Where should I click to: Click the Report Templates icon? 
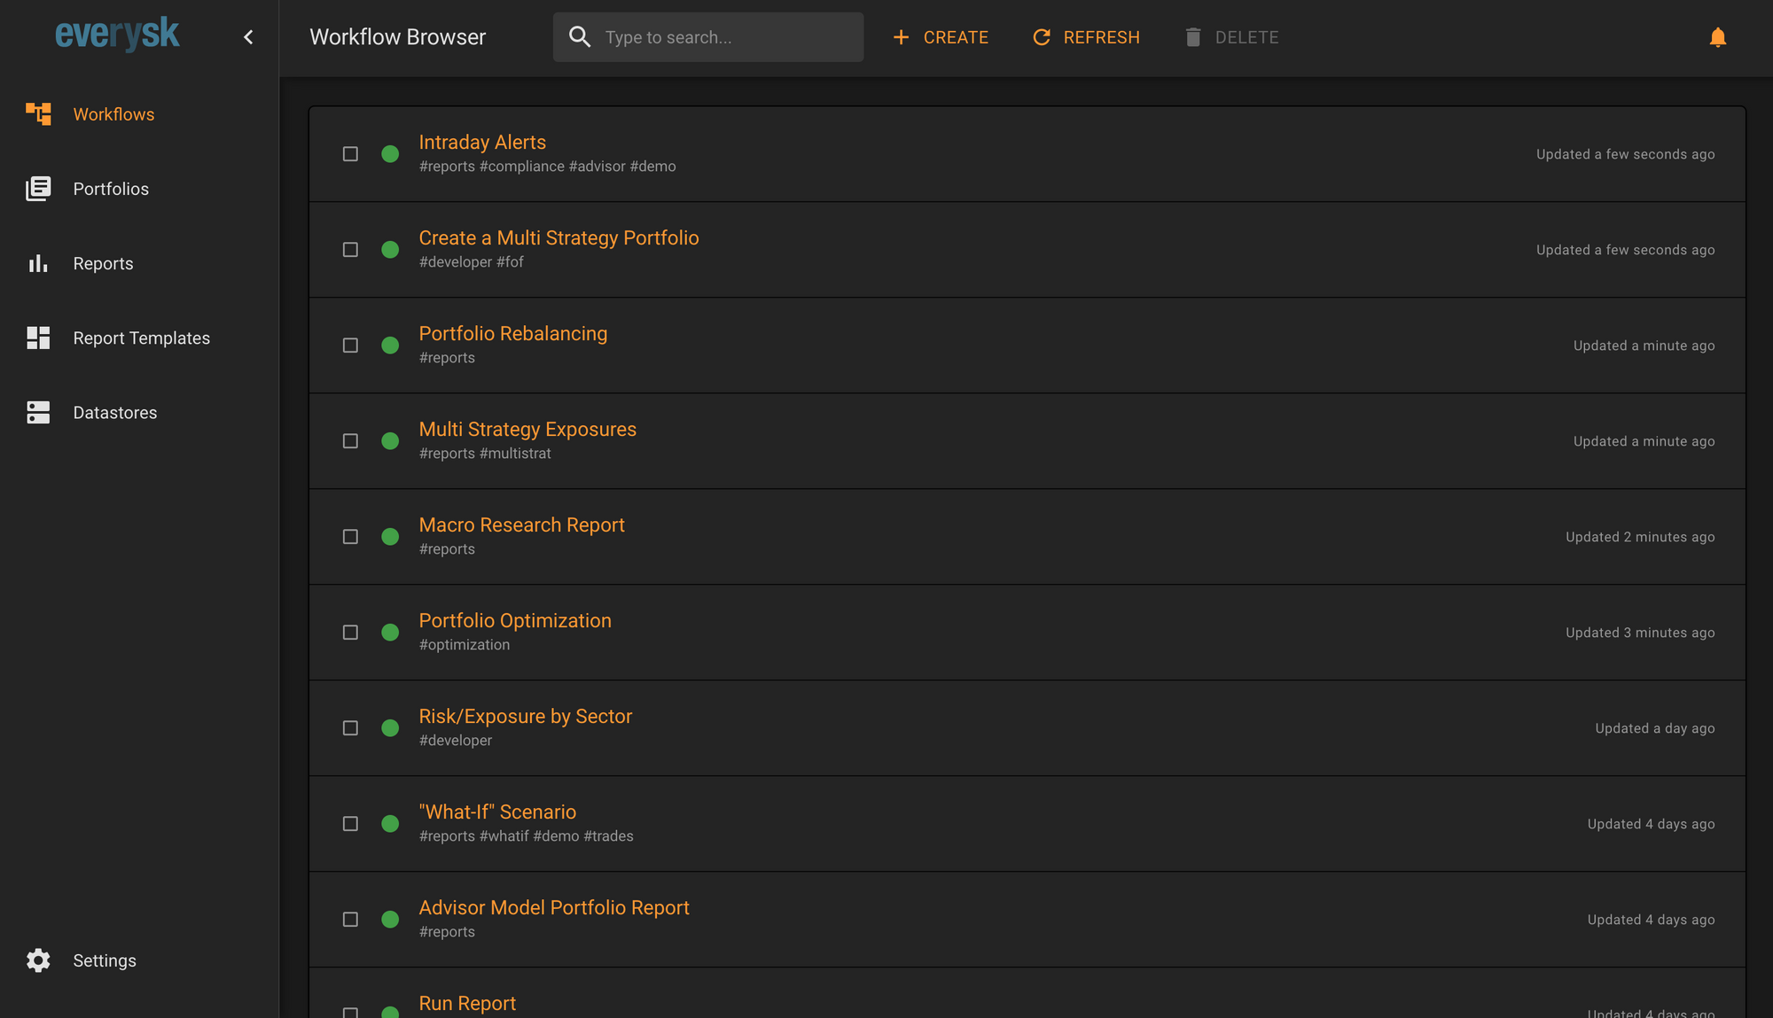[x=38, y=338]
